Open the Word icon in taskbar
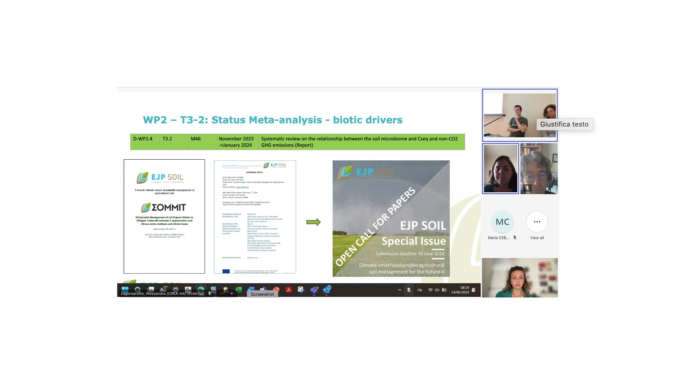 pyautogui.click(x=251, y=289)
